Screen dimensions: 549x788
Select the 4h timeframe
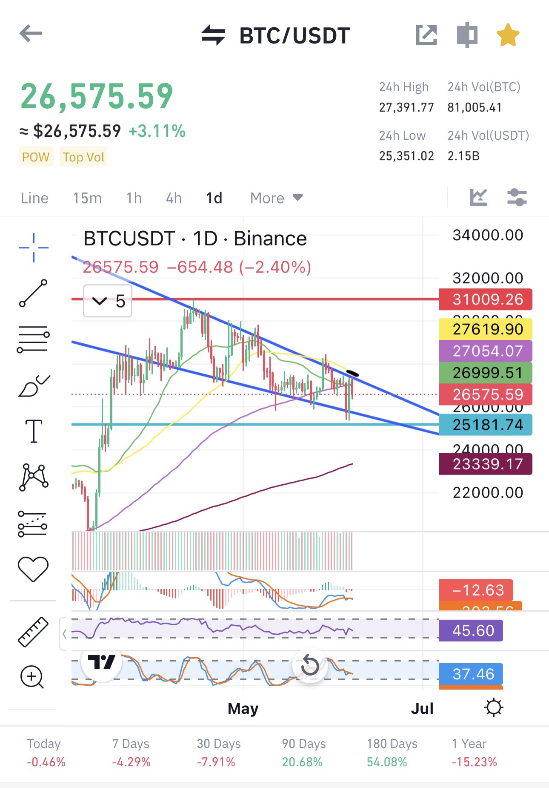pyautogui.click(x=174, y=198)
